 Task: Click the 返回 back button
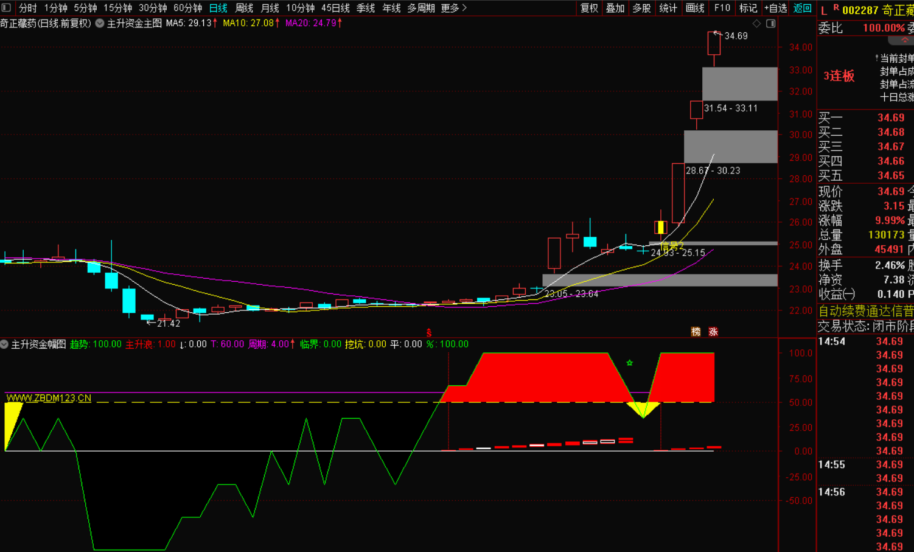click(x=802, y=8)
